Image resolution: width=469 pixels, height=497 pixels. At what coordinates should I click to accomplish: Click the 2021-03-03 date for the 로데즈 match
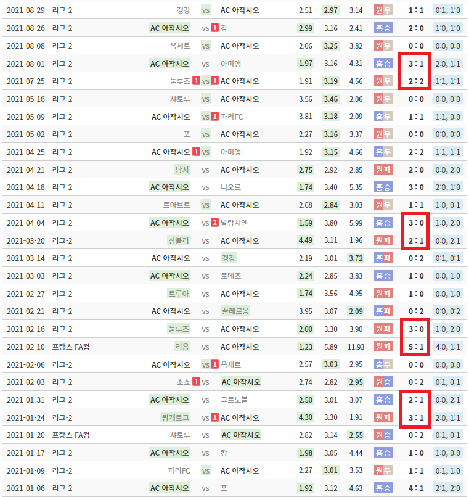pyautogui.click(x=25, y=276)
